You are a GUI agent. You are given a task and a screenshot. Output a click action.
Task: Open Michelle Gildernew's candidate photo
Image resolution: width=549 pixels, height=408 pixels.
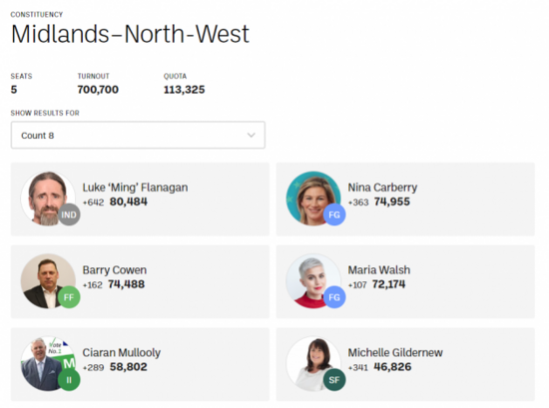(x=313, y=363)
